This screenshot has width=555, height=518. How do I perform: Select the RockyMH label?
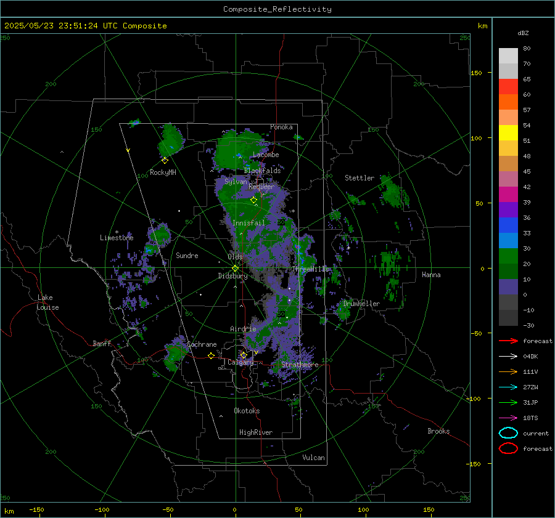pyautogui.click(x=163, y=172)
